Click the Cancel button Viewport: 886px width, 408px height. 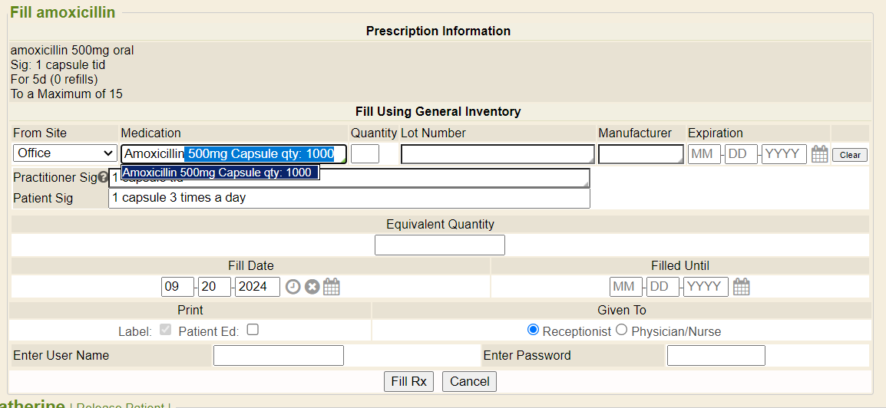tap(470, 381)
